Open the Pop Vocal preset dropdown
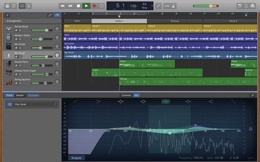Image resolution: width=260 pixels, height=162 pixels. [36, 104]
